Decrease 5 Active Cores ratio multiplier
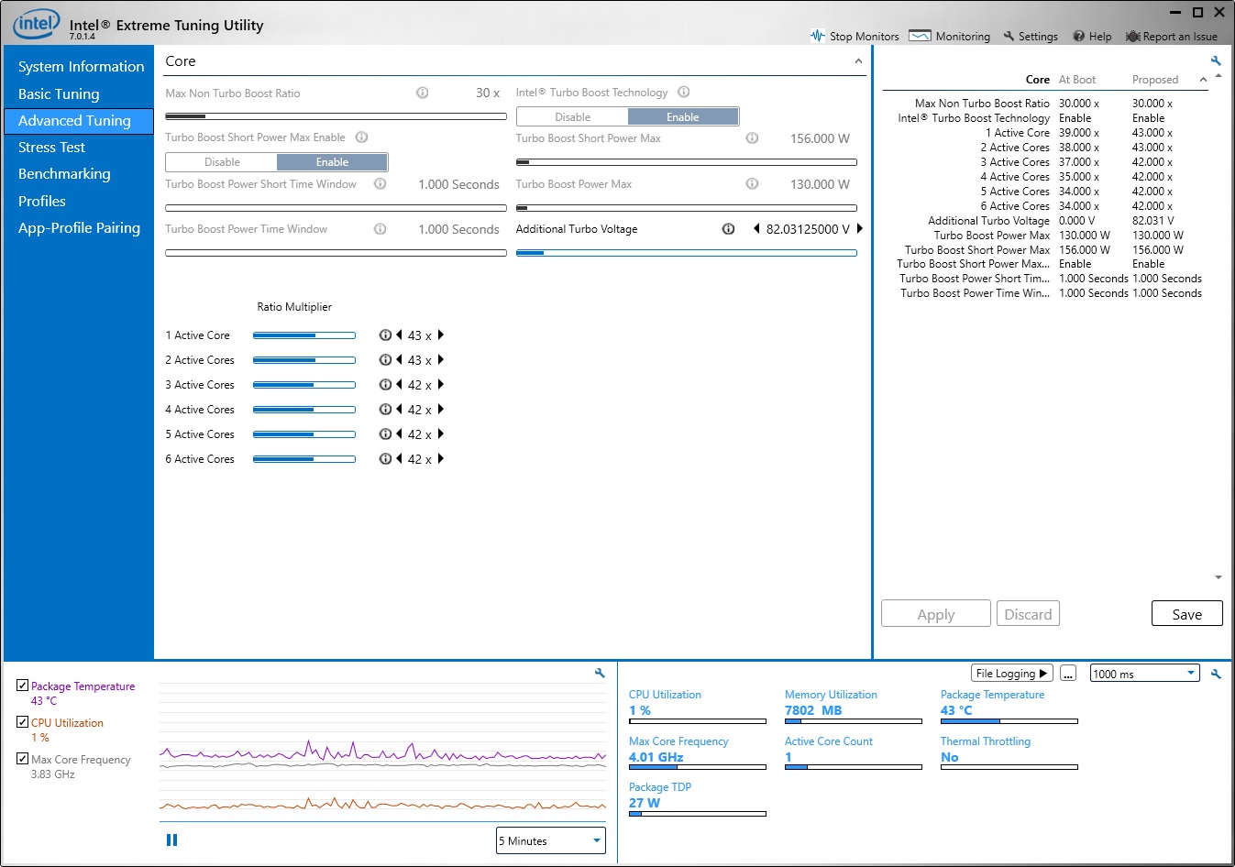Screen dimensions: 1235x867 [x=400, y=434]
